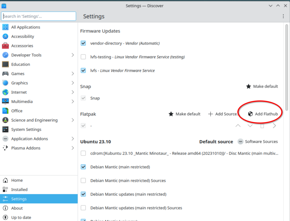Click the Search in 'Settings' field
Screen dimensions: 290x221
[39, 16]
